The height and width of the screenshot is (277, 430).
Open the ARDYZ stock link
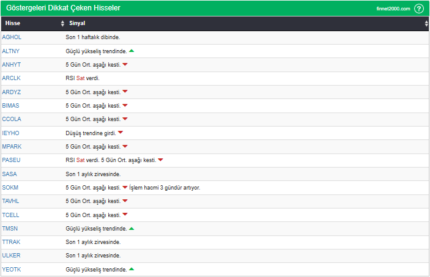(11, 92)
